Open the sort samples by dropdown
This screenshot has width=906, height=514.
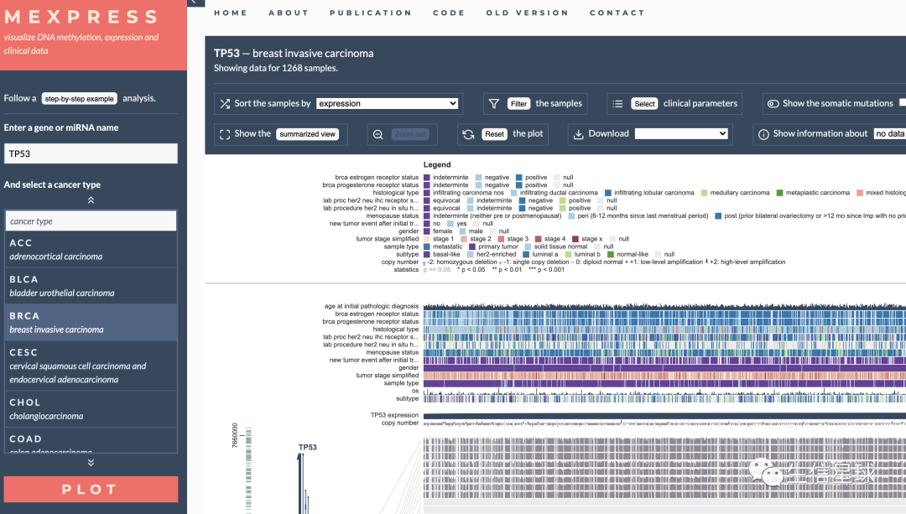pyautogui.click(x=387, y=103)
